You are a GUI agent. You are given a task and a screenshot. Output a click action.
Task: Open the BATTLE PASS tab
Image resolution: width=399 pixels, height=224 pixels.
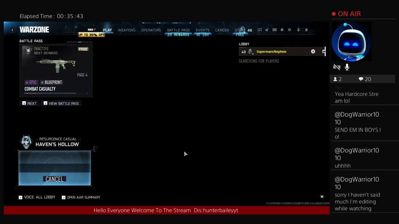pyautogui.click(x=178, y=30)
